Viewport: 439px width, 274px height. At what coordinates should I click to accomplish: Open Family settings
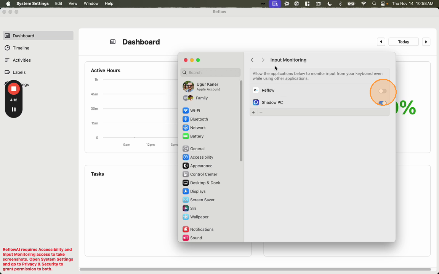[x=210, y=98]
